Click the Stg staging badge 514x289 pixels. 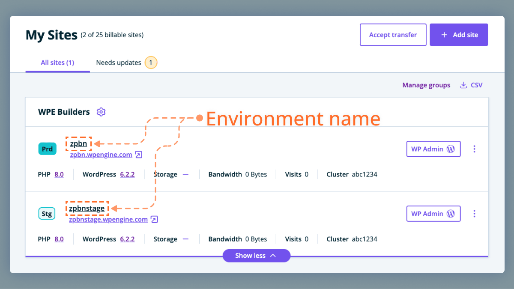47,214
